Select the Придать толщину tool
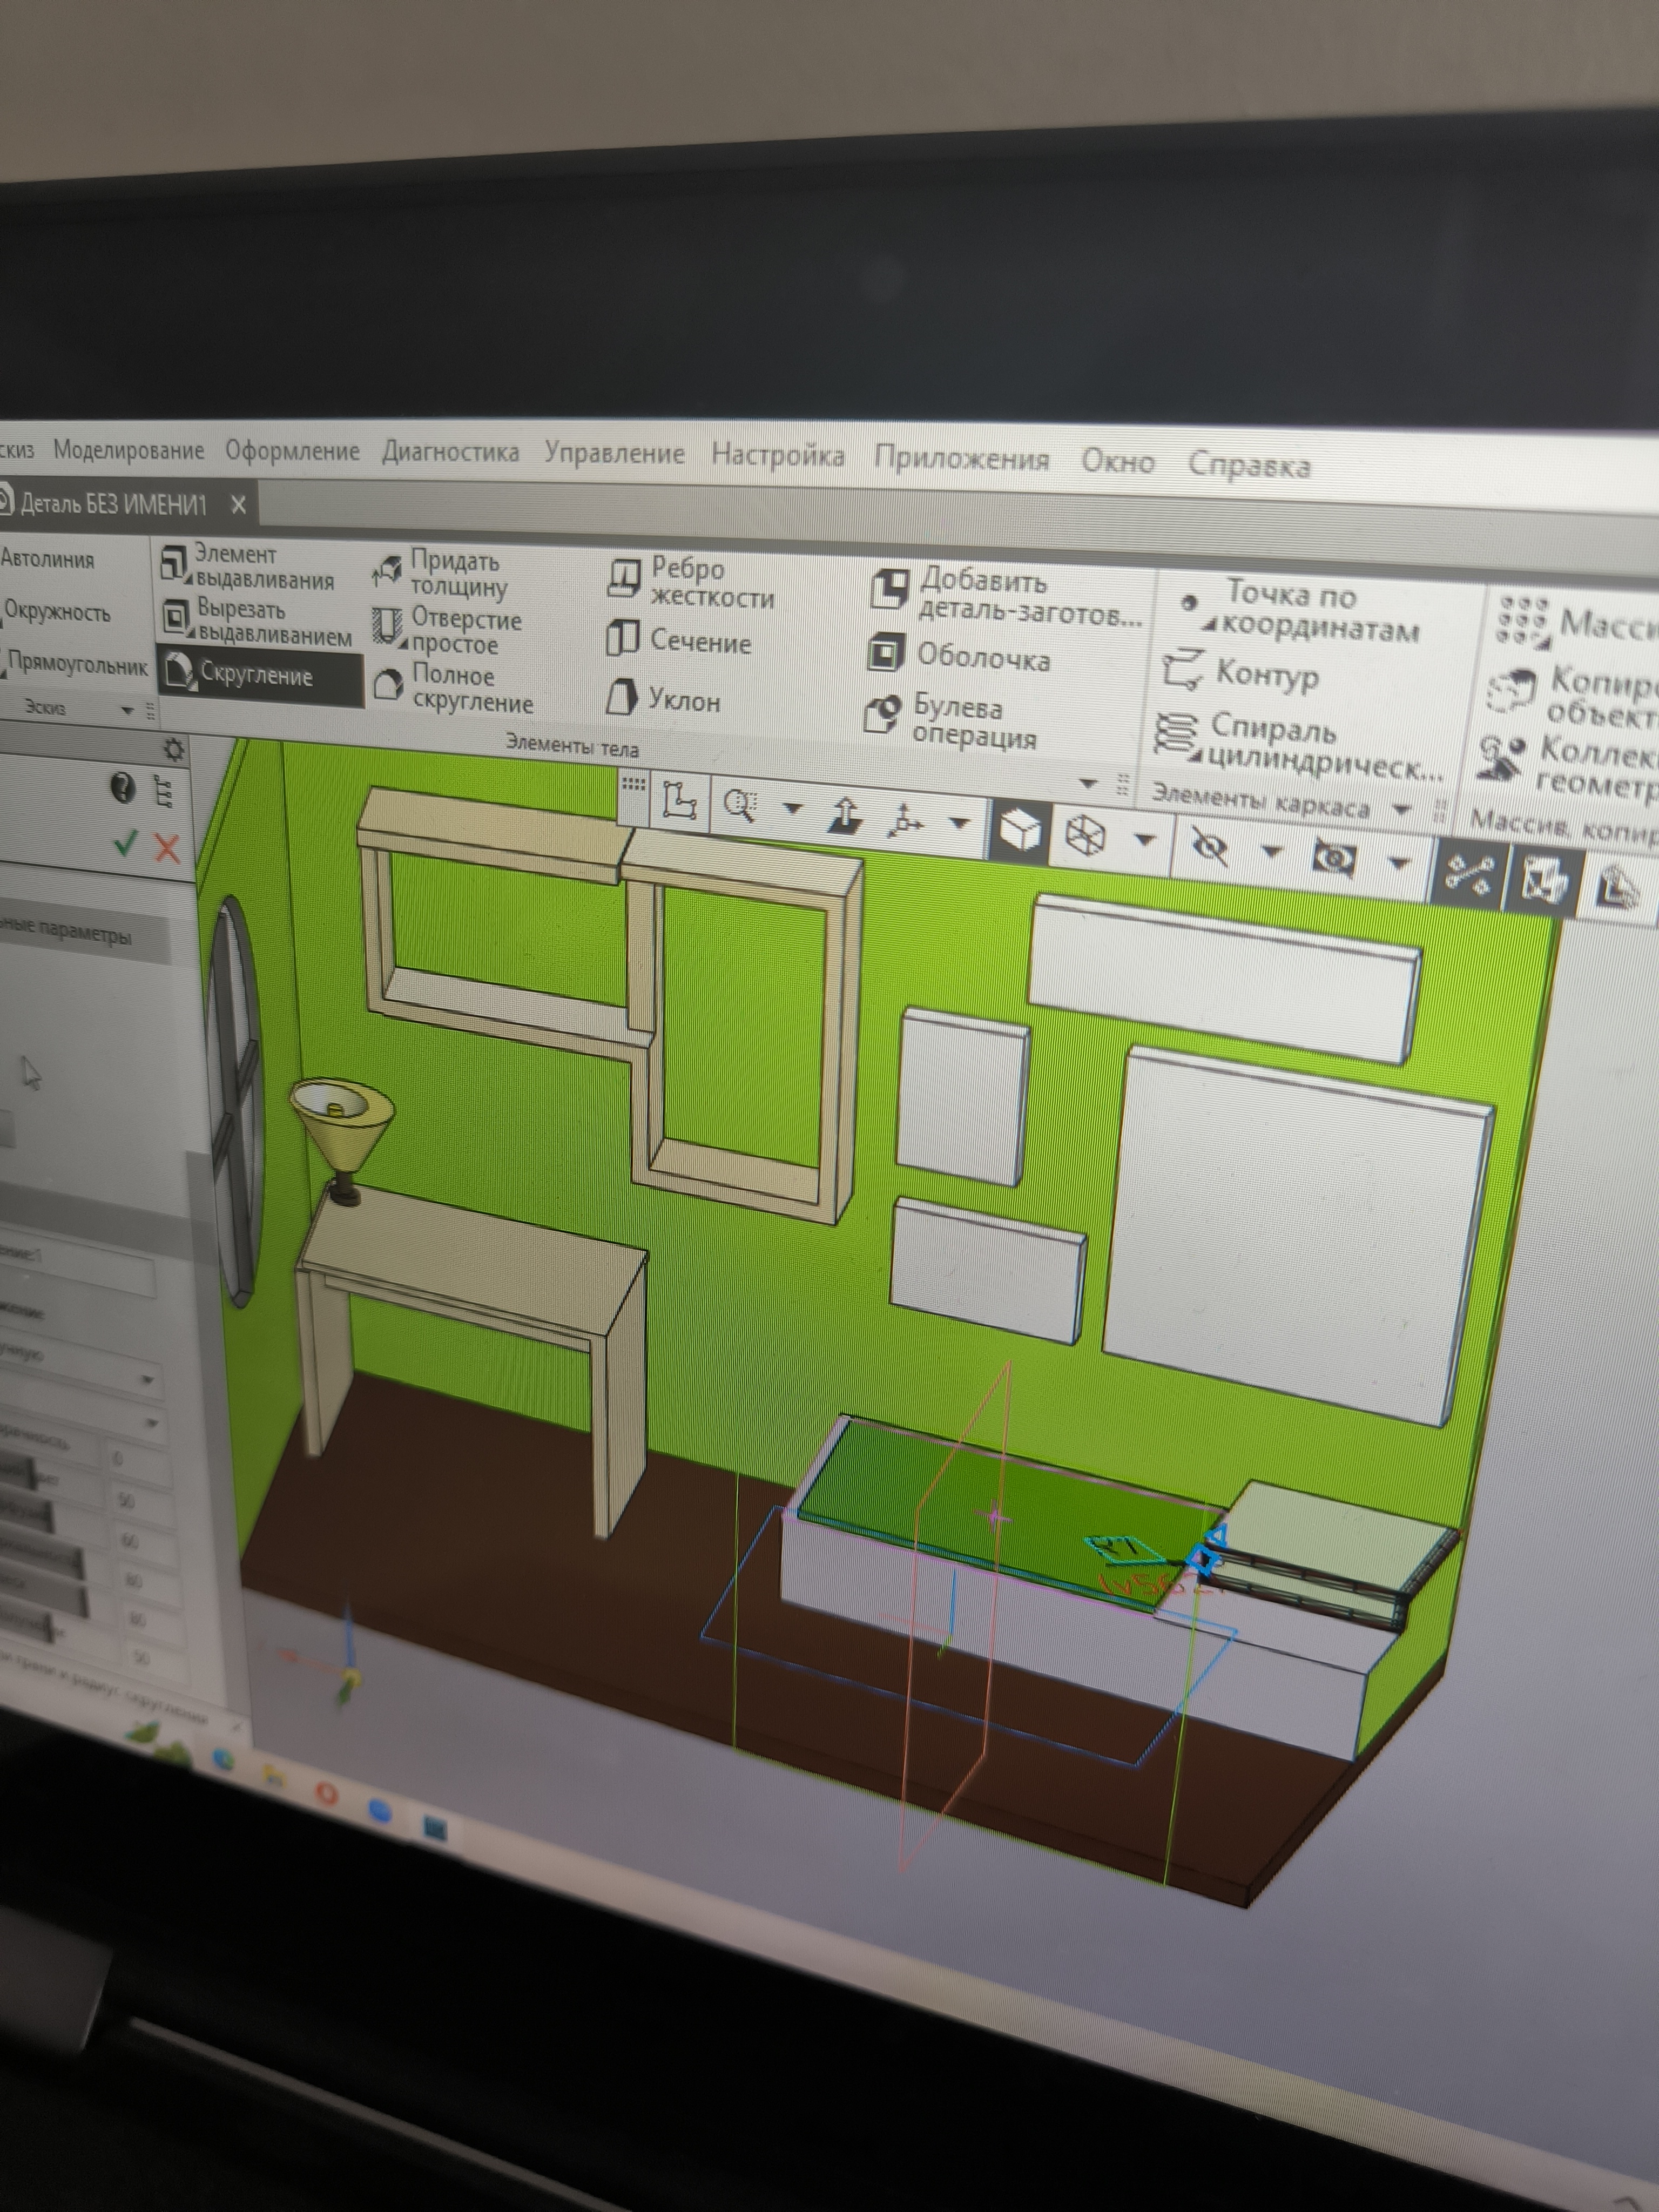Image resolution: width=1659 pixels, height=2212 pixels. click(440, 574)
